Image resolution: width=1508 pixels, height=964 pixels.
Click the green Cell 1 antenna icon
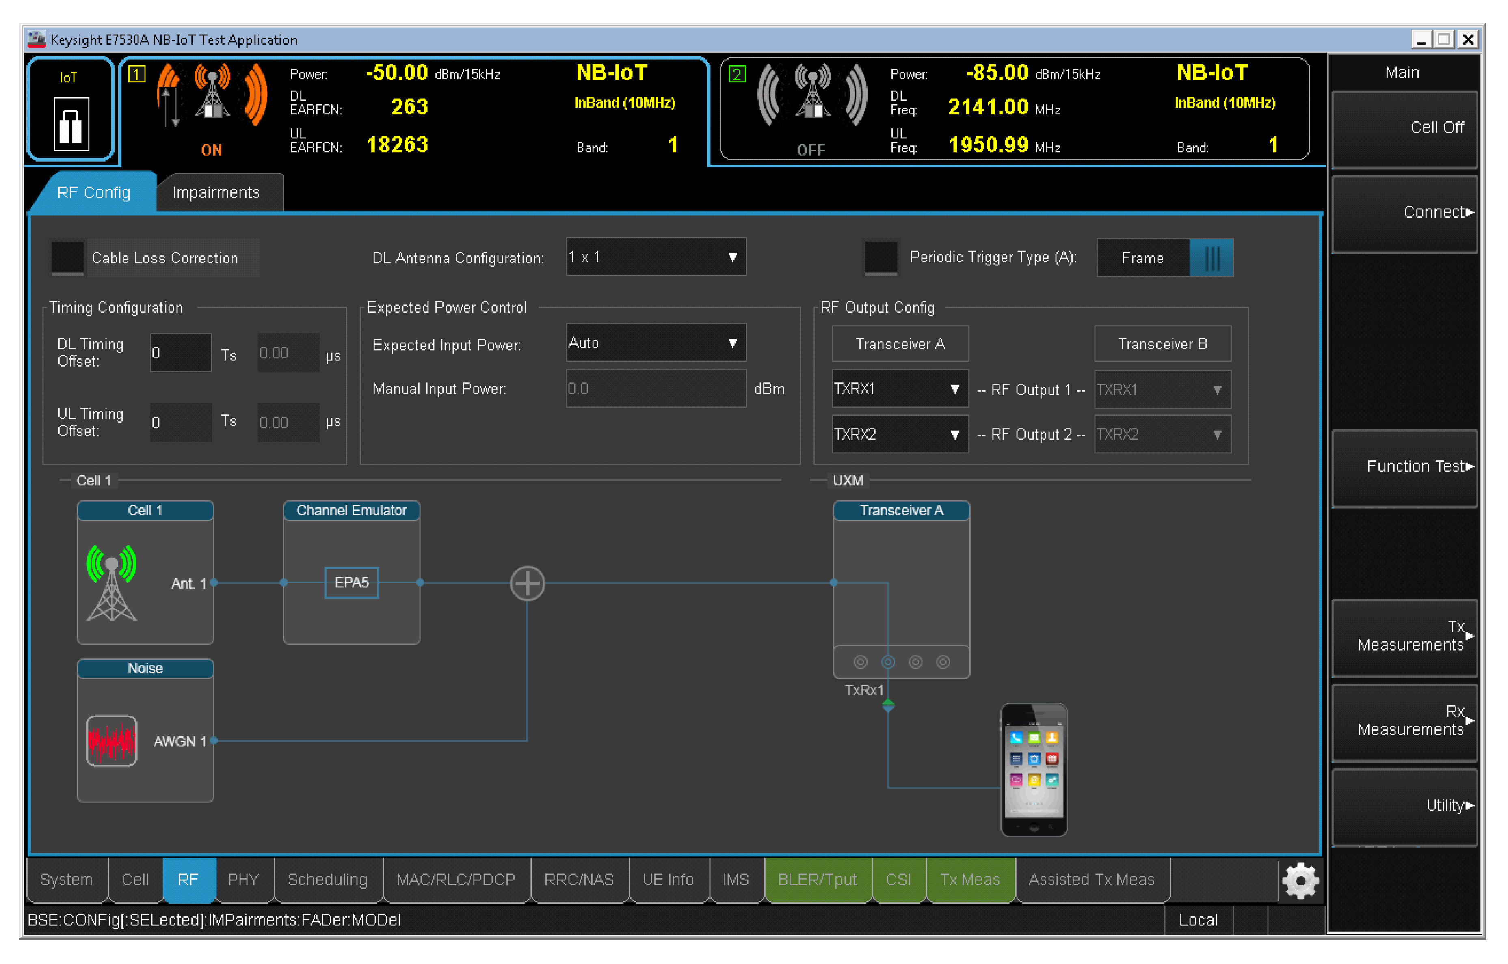(111, 583)
